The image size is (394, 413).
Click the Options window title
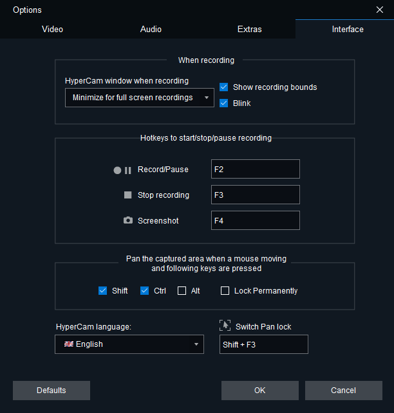pyautogui.click(x=27, y=10)
